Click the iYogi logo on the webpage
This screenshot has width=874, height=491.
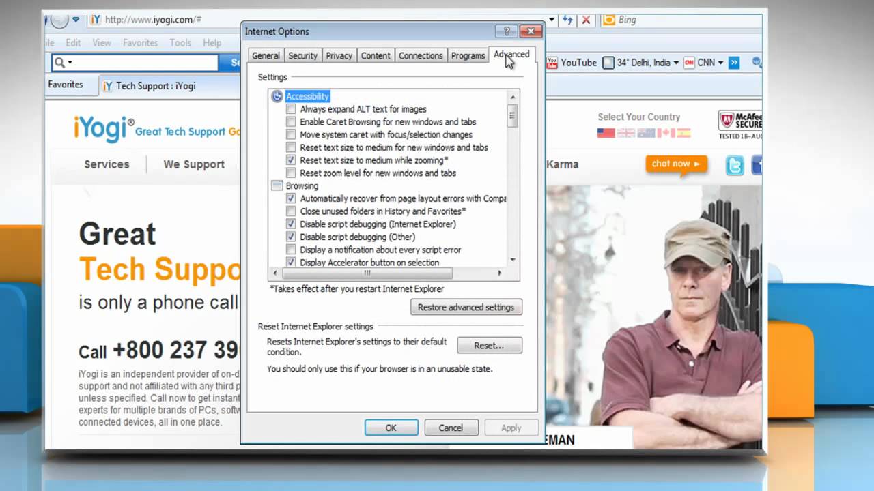point(104,129)
